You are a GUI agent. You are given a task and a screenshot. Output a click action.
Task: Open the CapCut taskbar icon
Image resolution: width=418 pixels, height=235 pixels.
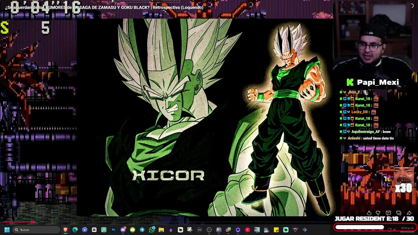94,230
